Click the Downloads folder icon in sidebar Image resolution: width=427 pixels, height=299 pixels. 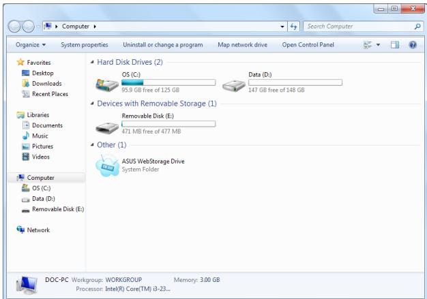point(26,83)
